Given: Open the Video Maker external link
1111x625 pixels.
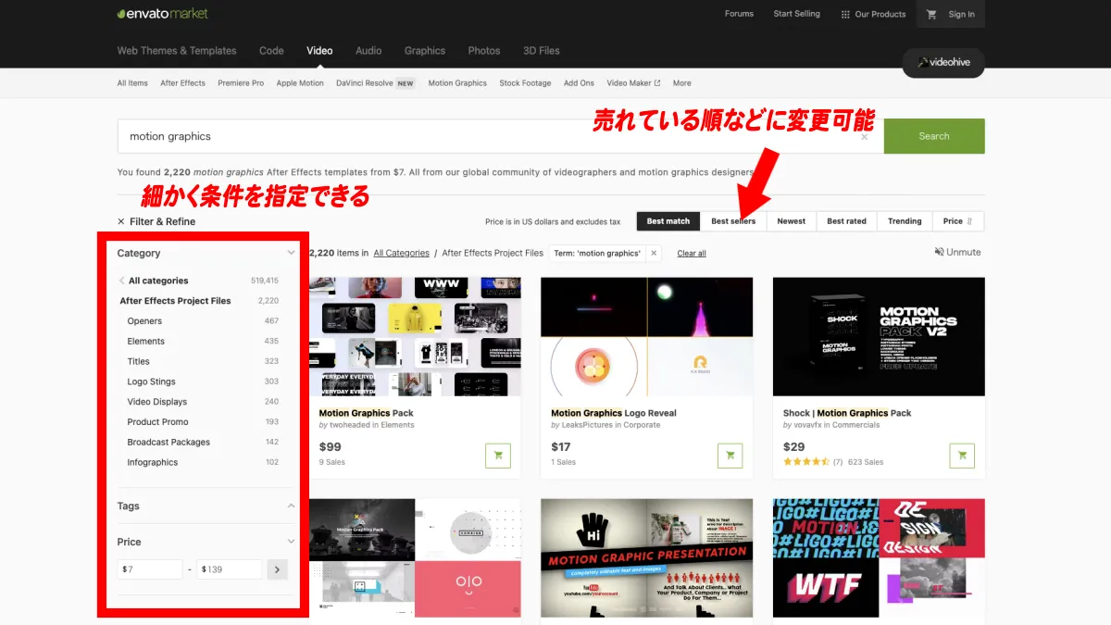Looking at the screenshot, I should coord(633,83).
